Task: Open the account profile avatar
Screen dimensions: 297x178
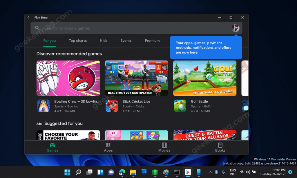Action: [x=236, y=28]
